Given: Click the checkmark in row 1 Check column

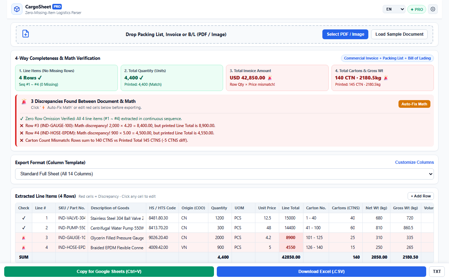Looking at the screenshot, I should (x=24, y=218).
